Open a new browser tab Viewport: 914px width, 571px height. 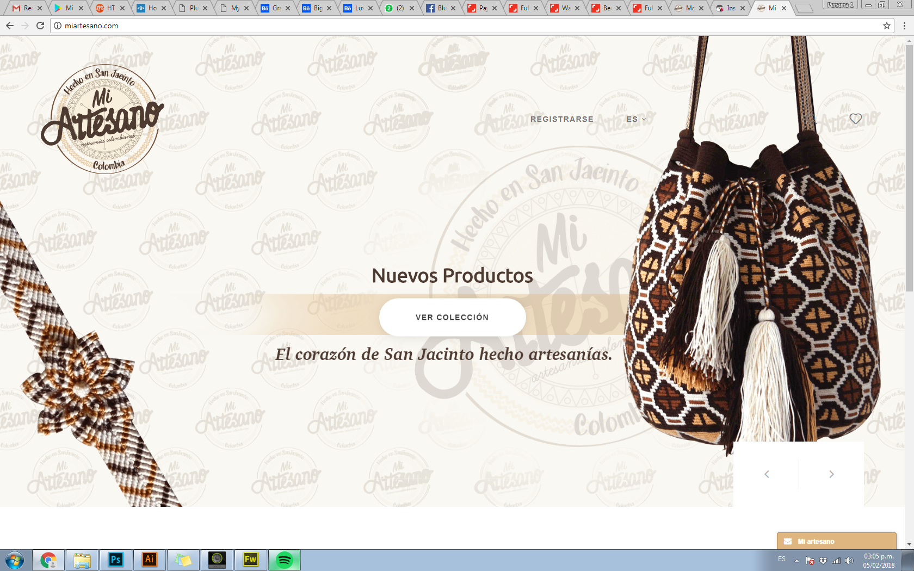coord(804,8)
